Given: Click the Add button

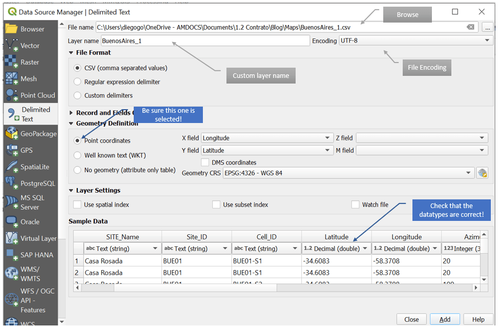Looking at the screenshot, I should [x=445, y=319].
